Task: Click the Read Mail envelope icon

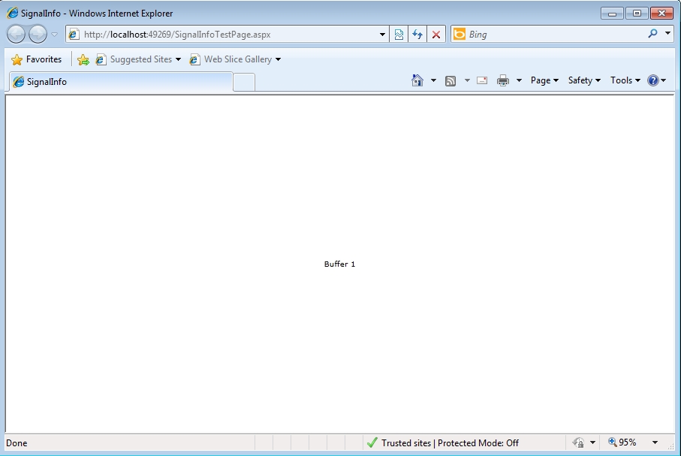Action: (482, 80)
